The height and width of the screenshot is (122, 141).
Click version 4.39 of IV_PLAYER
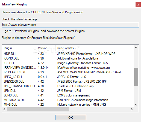coord(41,72)
